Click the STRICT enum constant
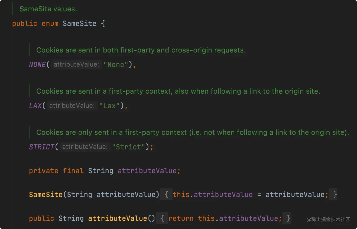 click(42, 147)
